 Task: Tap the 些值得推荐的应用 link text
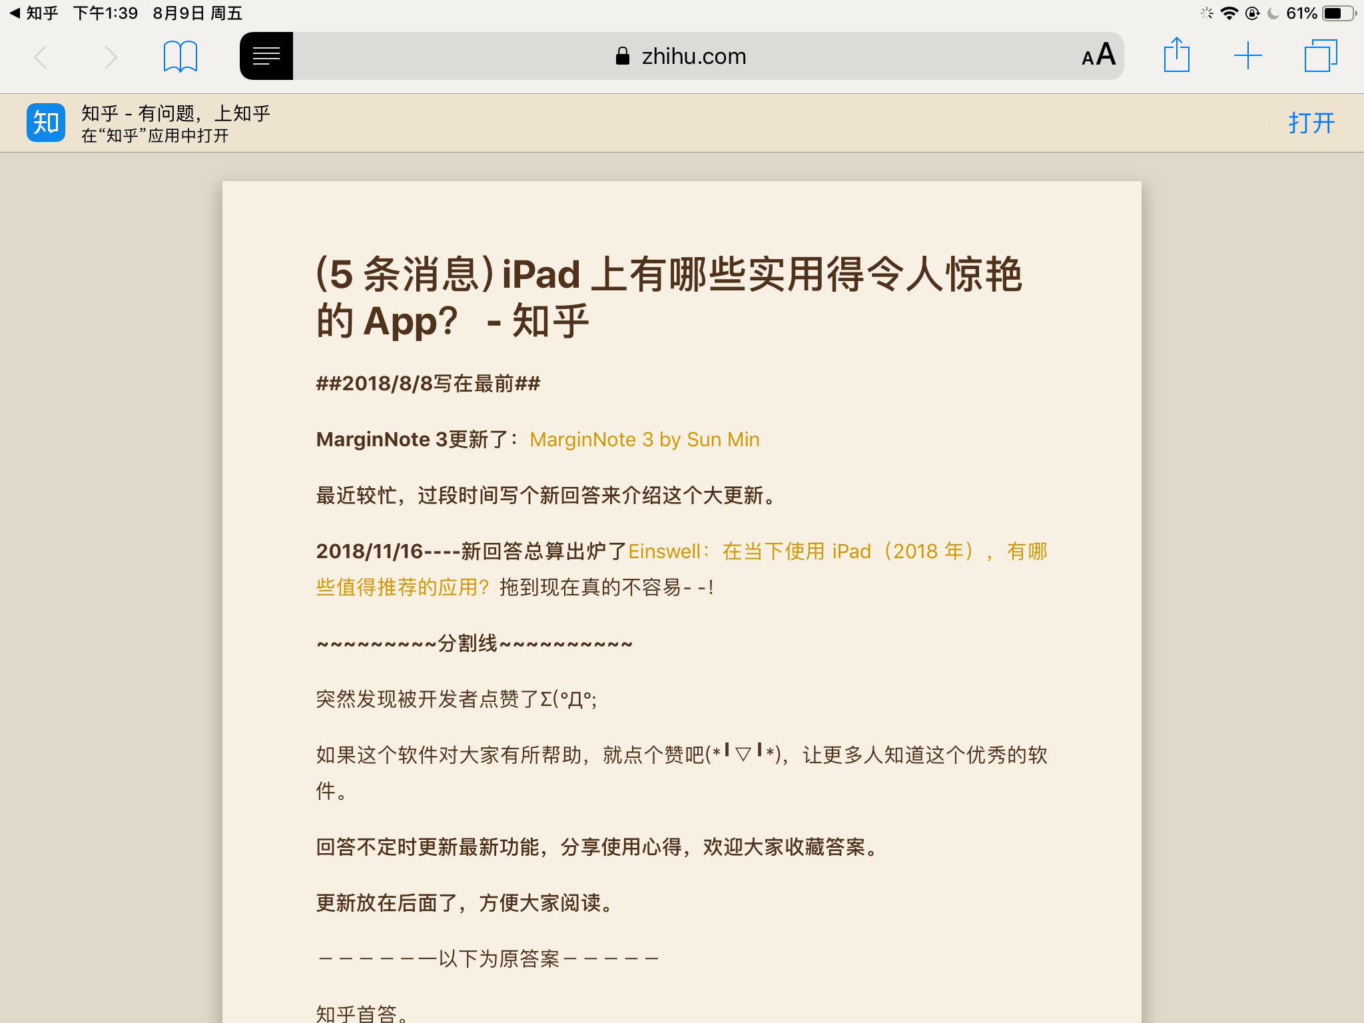click(x=402, y=587)
